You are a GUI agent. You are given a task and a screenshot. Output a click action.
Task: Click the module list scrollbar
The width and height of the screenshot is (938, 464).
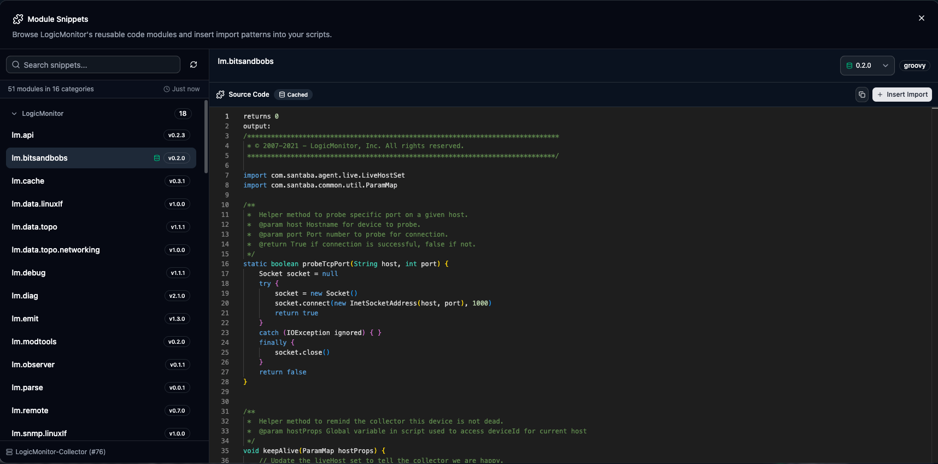click(x=206, y=137)
